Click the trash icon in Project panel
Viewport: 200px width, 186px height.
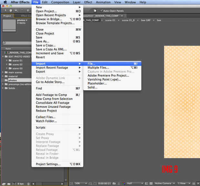coord(29,184)
